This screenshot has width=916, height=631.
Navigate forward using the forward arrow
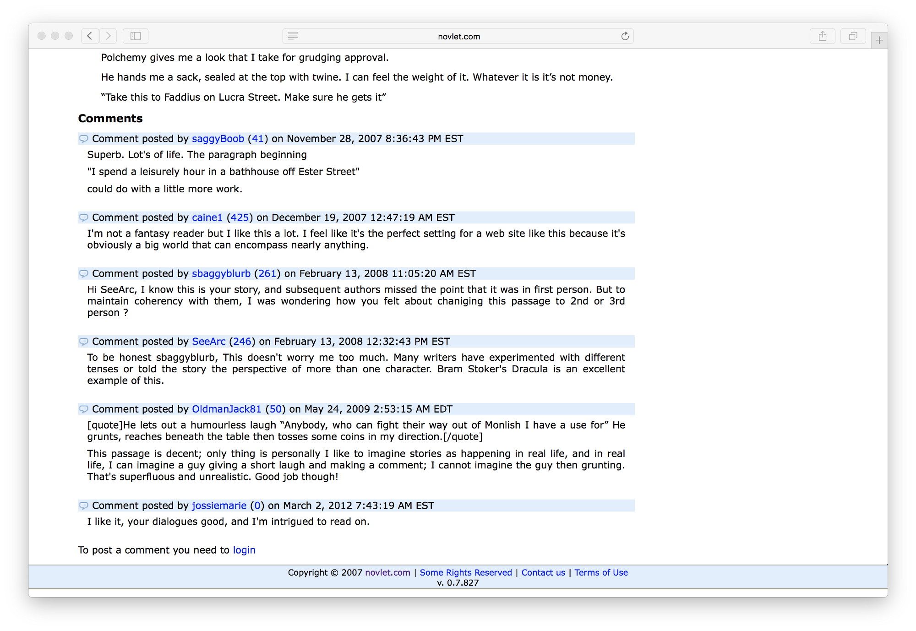(108, 36)
